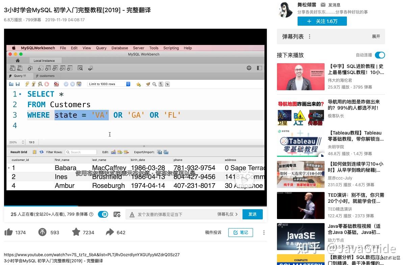Image resolution: width=406 pixels, height=265 pixels.
Task: Click the 笔记 notes button
Action: click(x=240, y=233)
